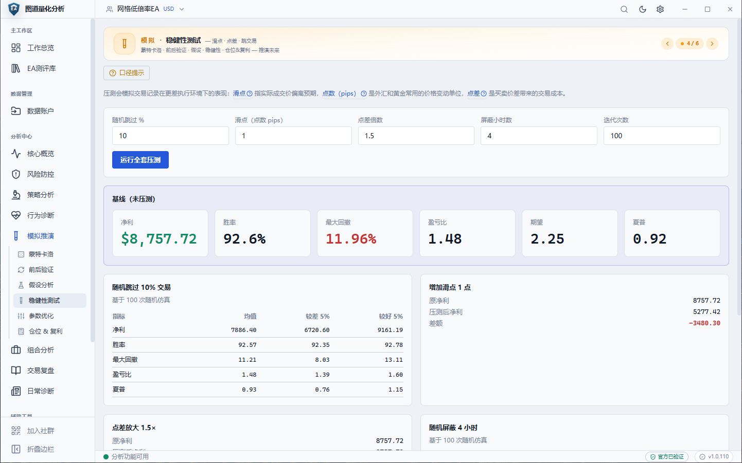Click the v1.0.110 version indicator

coord(714,456)
